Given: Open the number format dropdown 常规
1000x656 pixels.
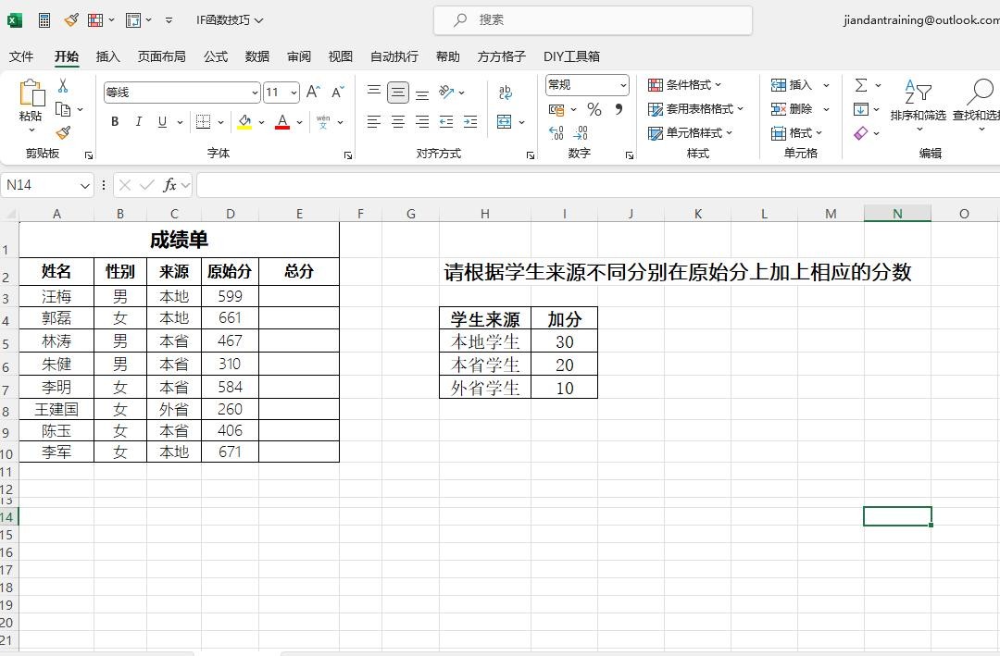Looking at the screenshot, I should pos(623,85).
